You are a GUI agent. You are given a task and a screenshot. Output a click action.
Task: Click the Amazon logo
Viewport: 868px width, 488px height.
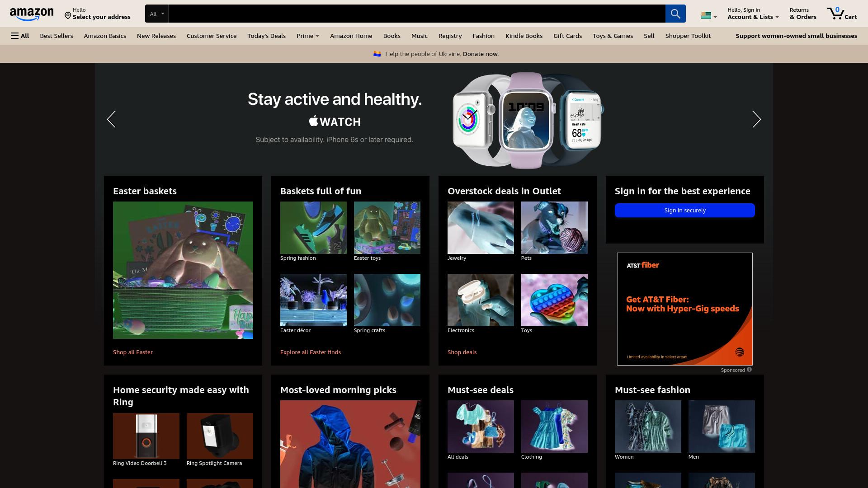[x=32, y=14]
